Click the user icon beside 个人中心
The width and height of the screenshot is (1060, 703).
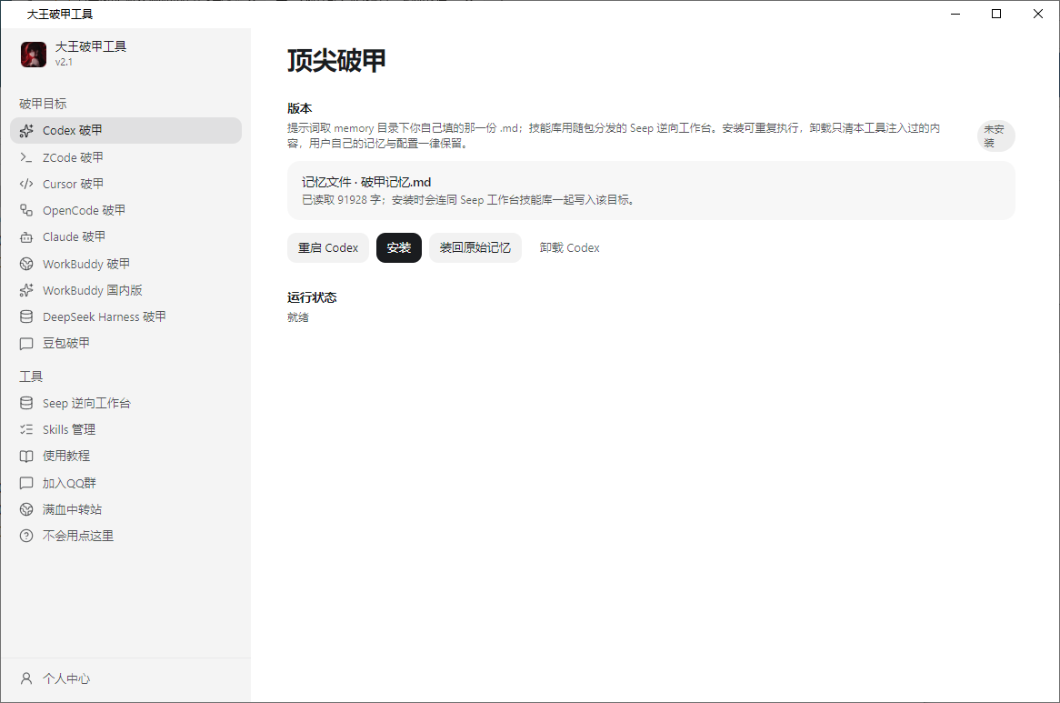(26, 678)
